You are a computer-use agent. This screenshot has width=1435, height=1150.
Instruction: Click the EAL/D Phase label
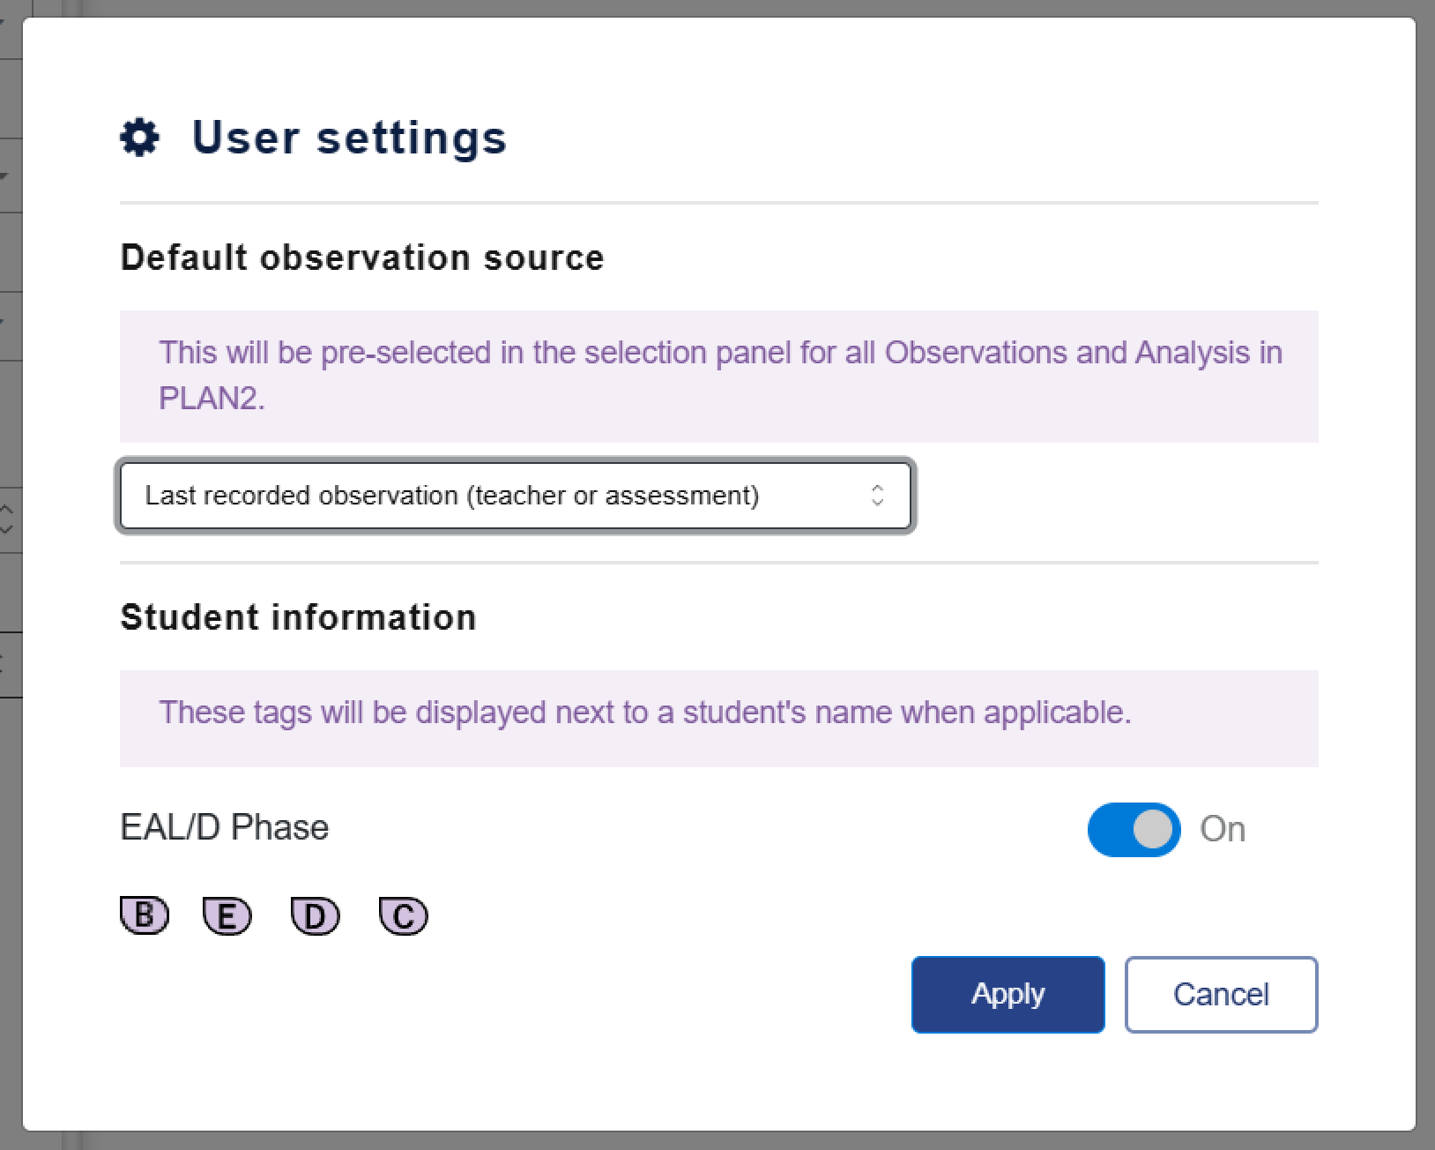coord(224,827)
